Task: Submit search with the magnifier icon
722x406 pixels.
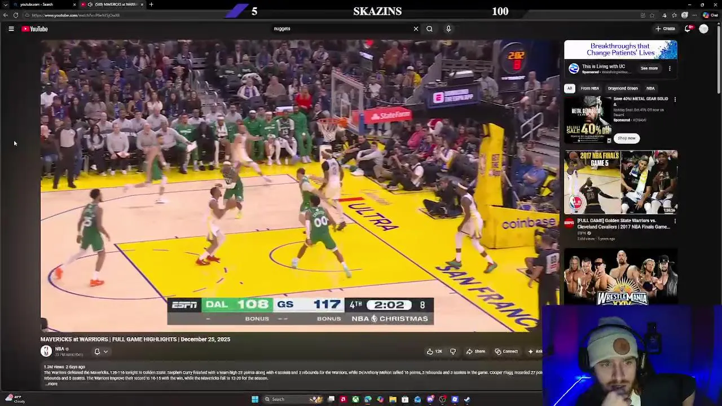Action: pyautogui.click(x=429, y=29)
